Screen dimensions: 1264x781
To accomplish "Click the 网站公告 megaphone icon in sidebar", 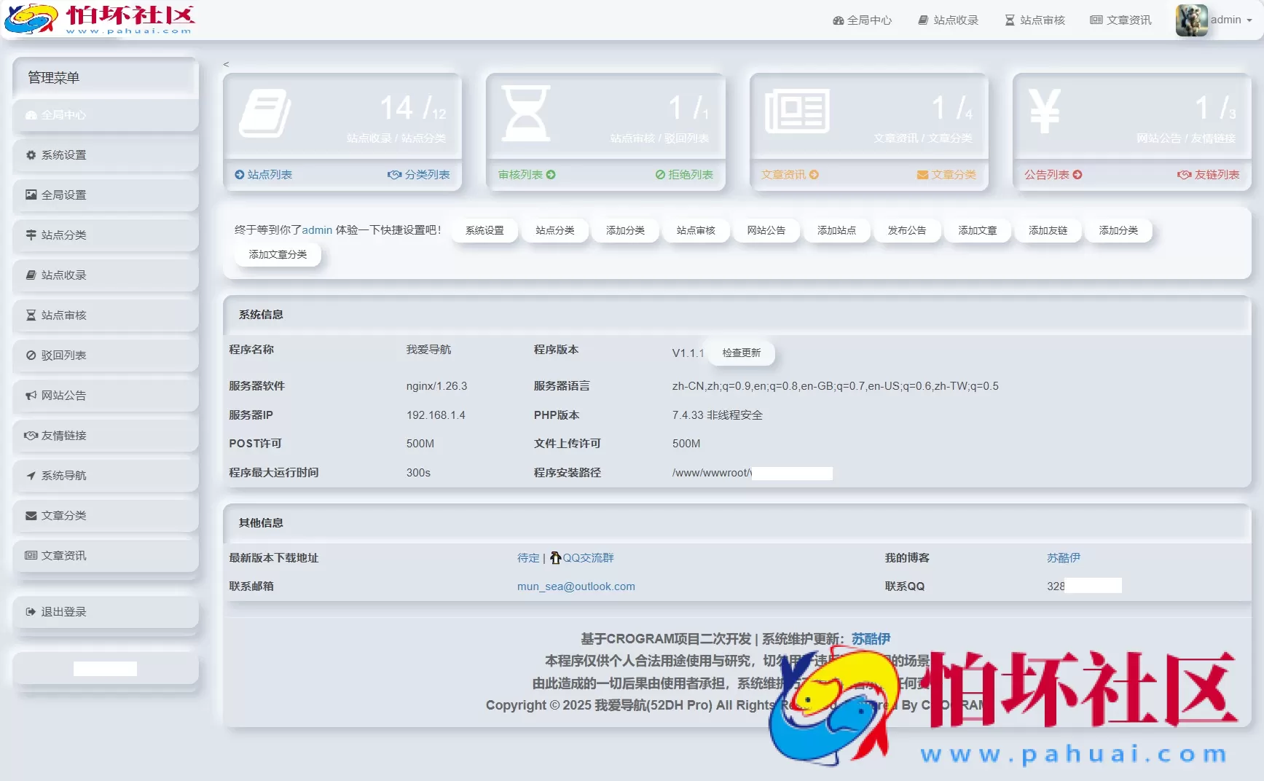I will click(x=30, y=395).
